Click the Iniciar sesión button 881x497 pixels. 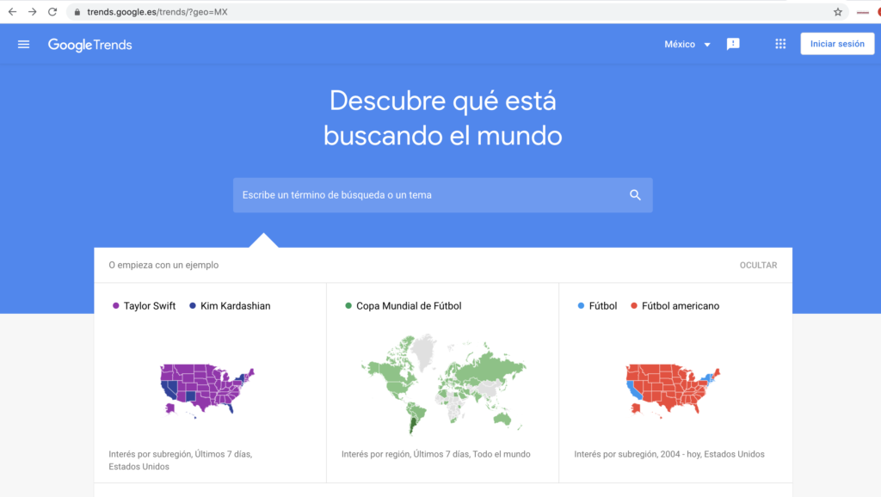[x=837, y=44]
